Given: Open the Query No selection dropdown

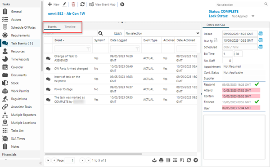Looking at the screenshot, I should click(x=162, y=33).
